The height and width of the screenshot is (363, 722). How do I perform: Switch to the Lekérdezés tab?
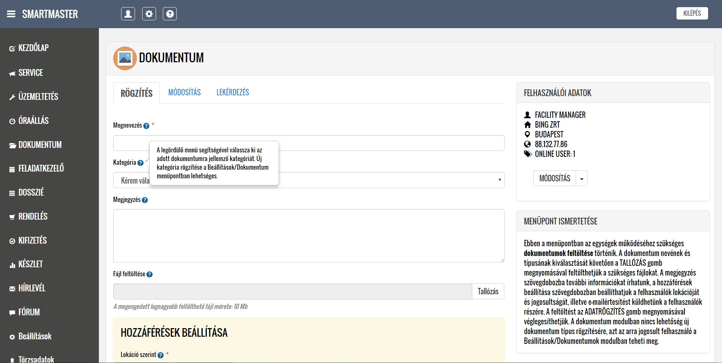point(232,92)
